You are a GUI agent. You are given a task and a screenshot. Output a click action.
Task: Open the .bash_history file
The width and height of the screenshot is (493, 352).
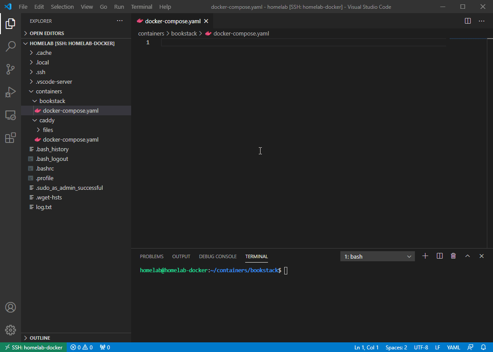76,149
